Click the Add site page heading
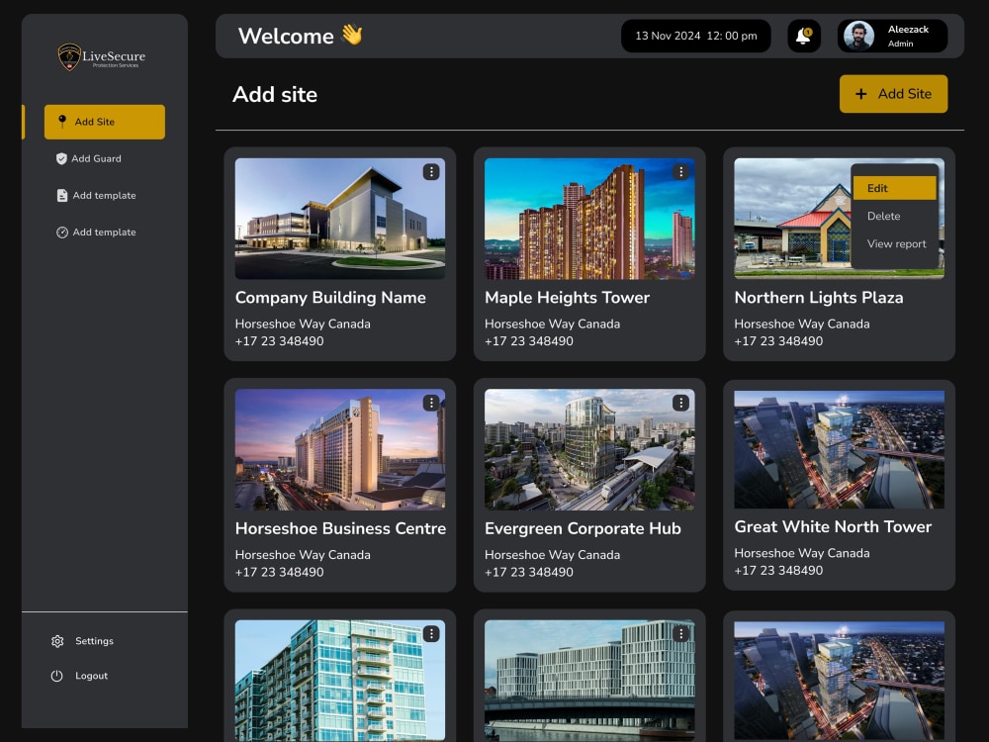 coord(275,95)
